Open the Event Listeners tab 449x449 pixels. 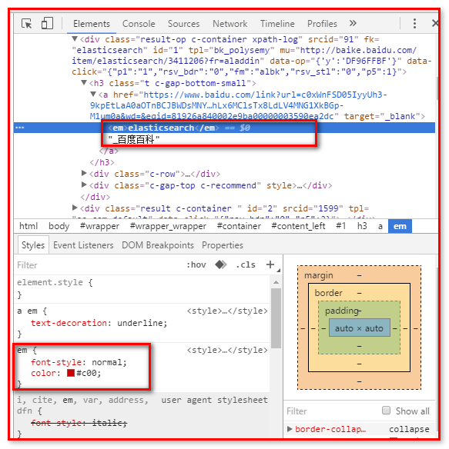pos(83,245)
